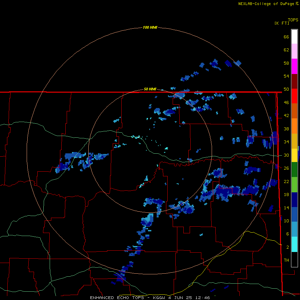Click the '2' legend value

coord(287,247)
